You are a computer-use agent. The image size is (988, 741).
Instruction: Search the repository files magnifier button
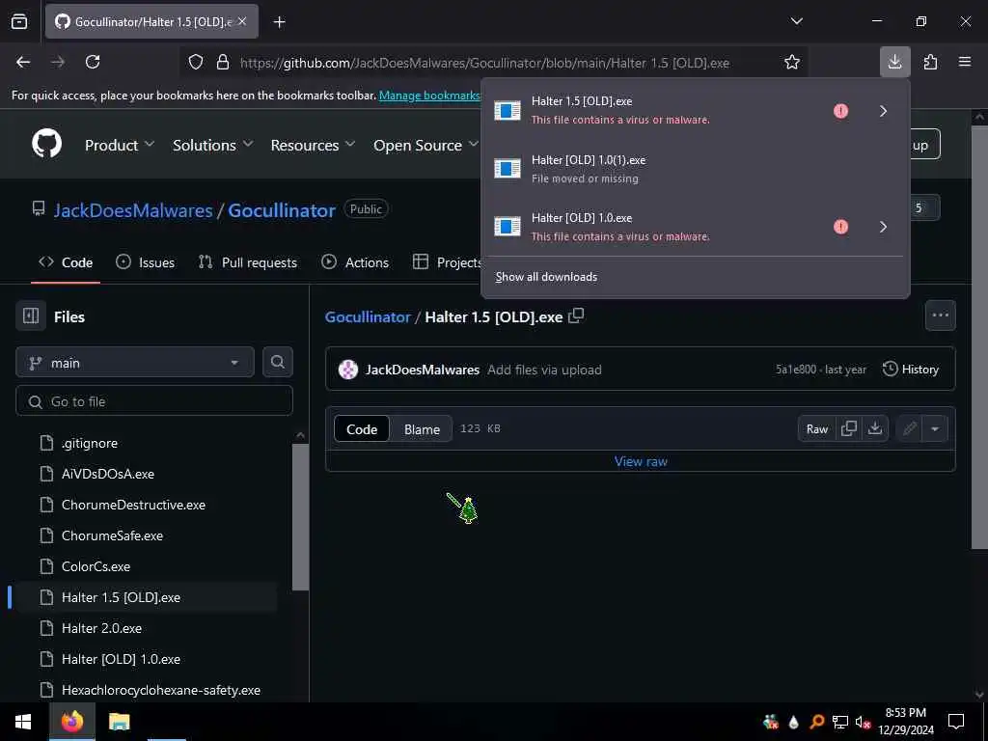[277, 362]
